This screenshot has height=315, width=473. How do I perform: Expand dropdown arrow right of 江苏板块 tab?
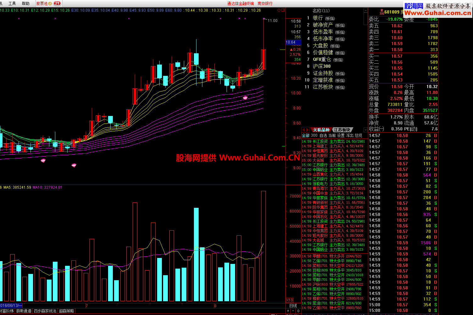(366, 130)
